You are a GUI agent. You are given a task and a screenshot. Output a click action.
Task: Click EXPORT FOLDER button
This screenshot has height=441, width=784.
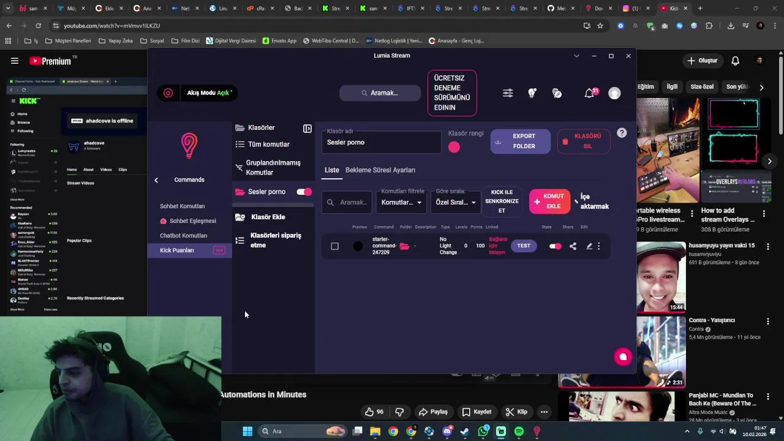(521, 141)
